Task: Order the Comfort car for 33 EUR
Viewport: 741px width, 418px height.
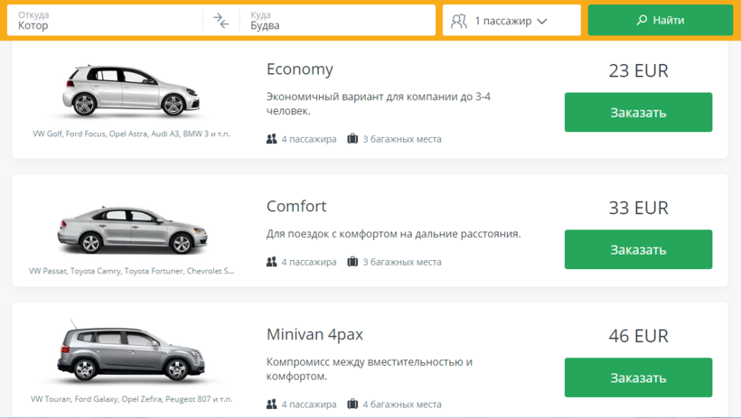Action: coord(638,250)
